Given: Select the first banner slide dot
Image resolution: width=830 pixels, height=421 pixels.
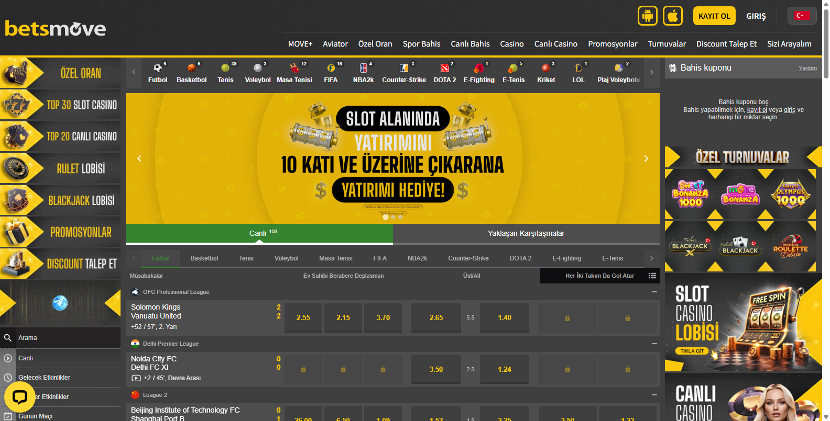Looking at the screenshot, I should coord(386,217).
